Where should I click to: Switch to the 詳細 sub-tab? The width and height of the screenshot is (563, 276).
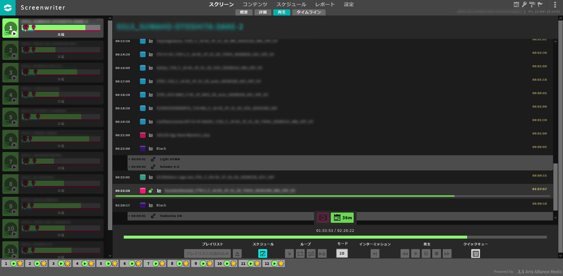pyautogui.click(x=263, y=12)
